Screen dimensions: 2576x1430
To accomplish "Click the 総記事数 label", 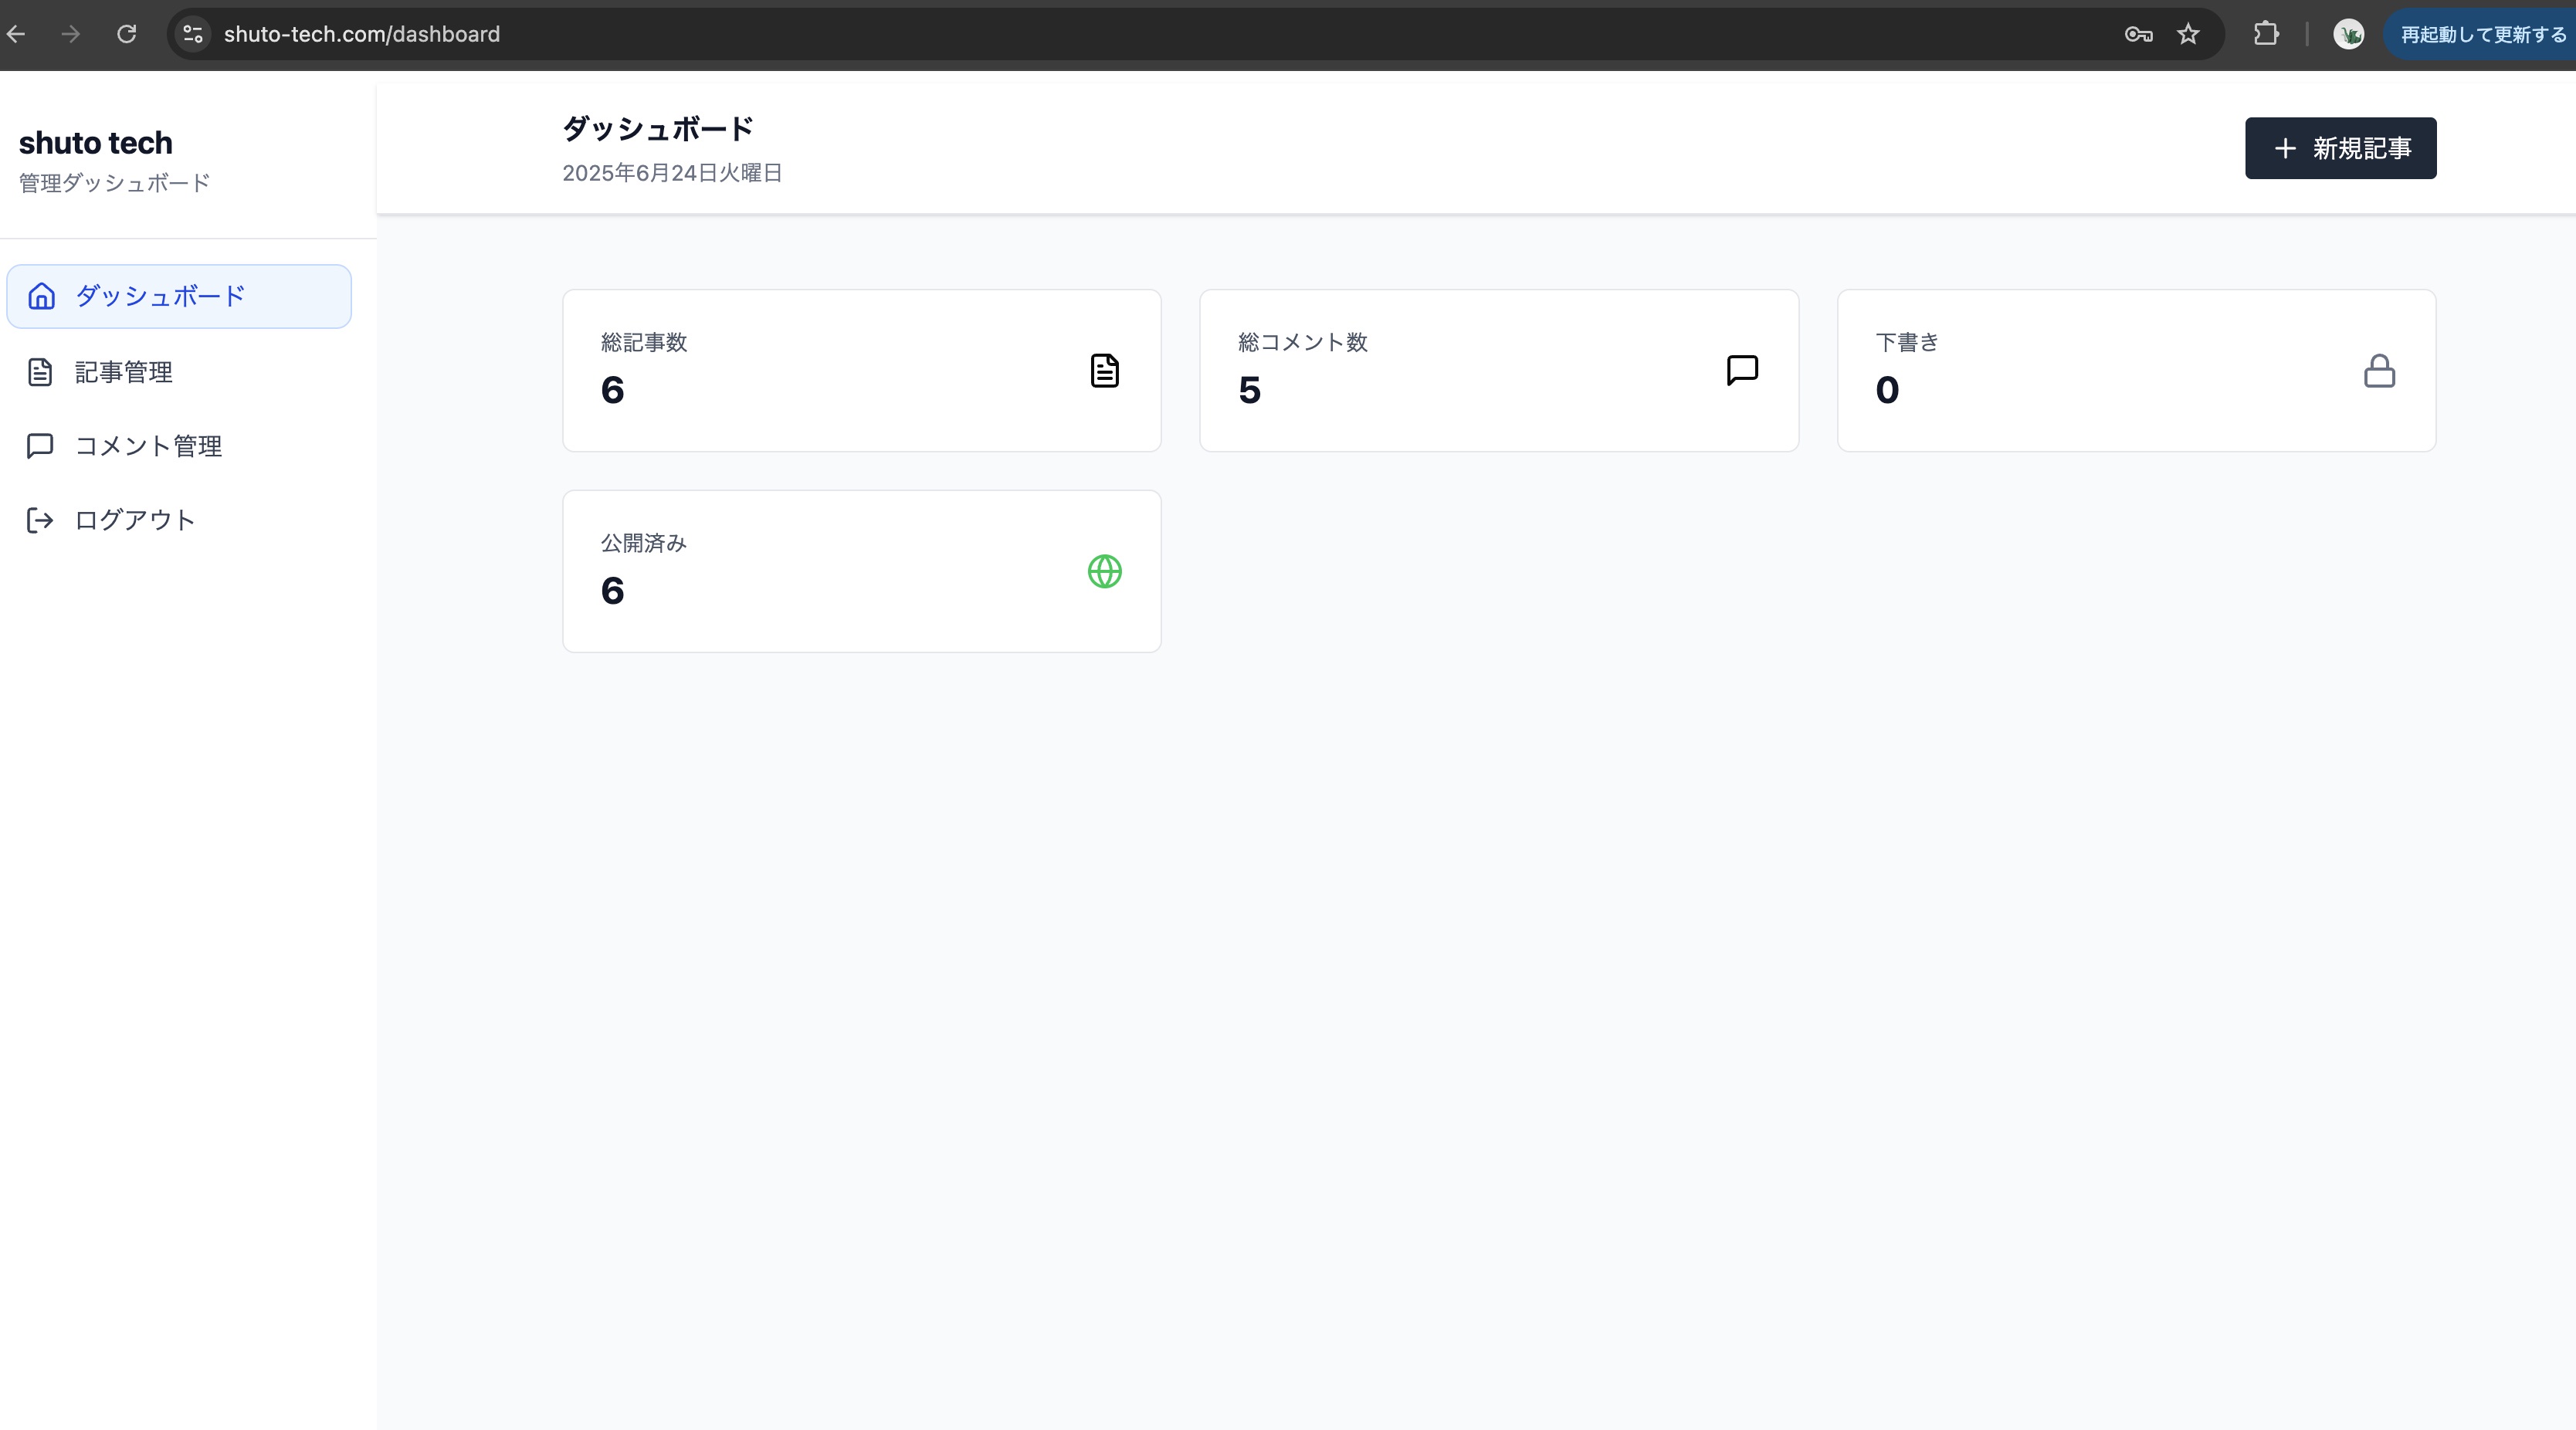I will 644,342.
